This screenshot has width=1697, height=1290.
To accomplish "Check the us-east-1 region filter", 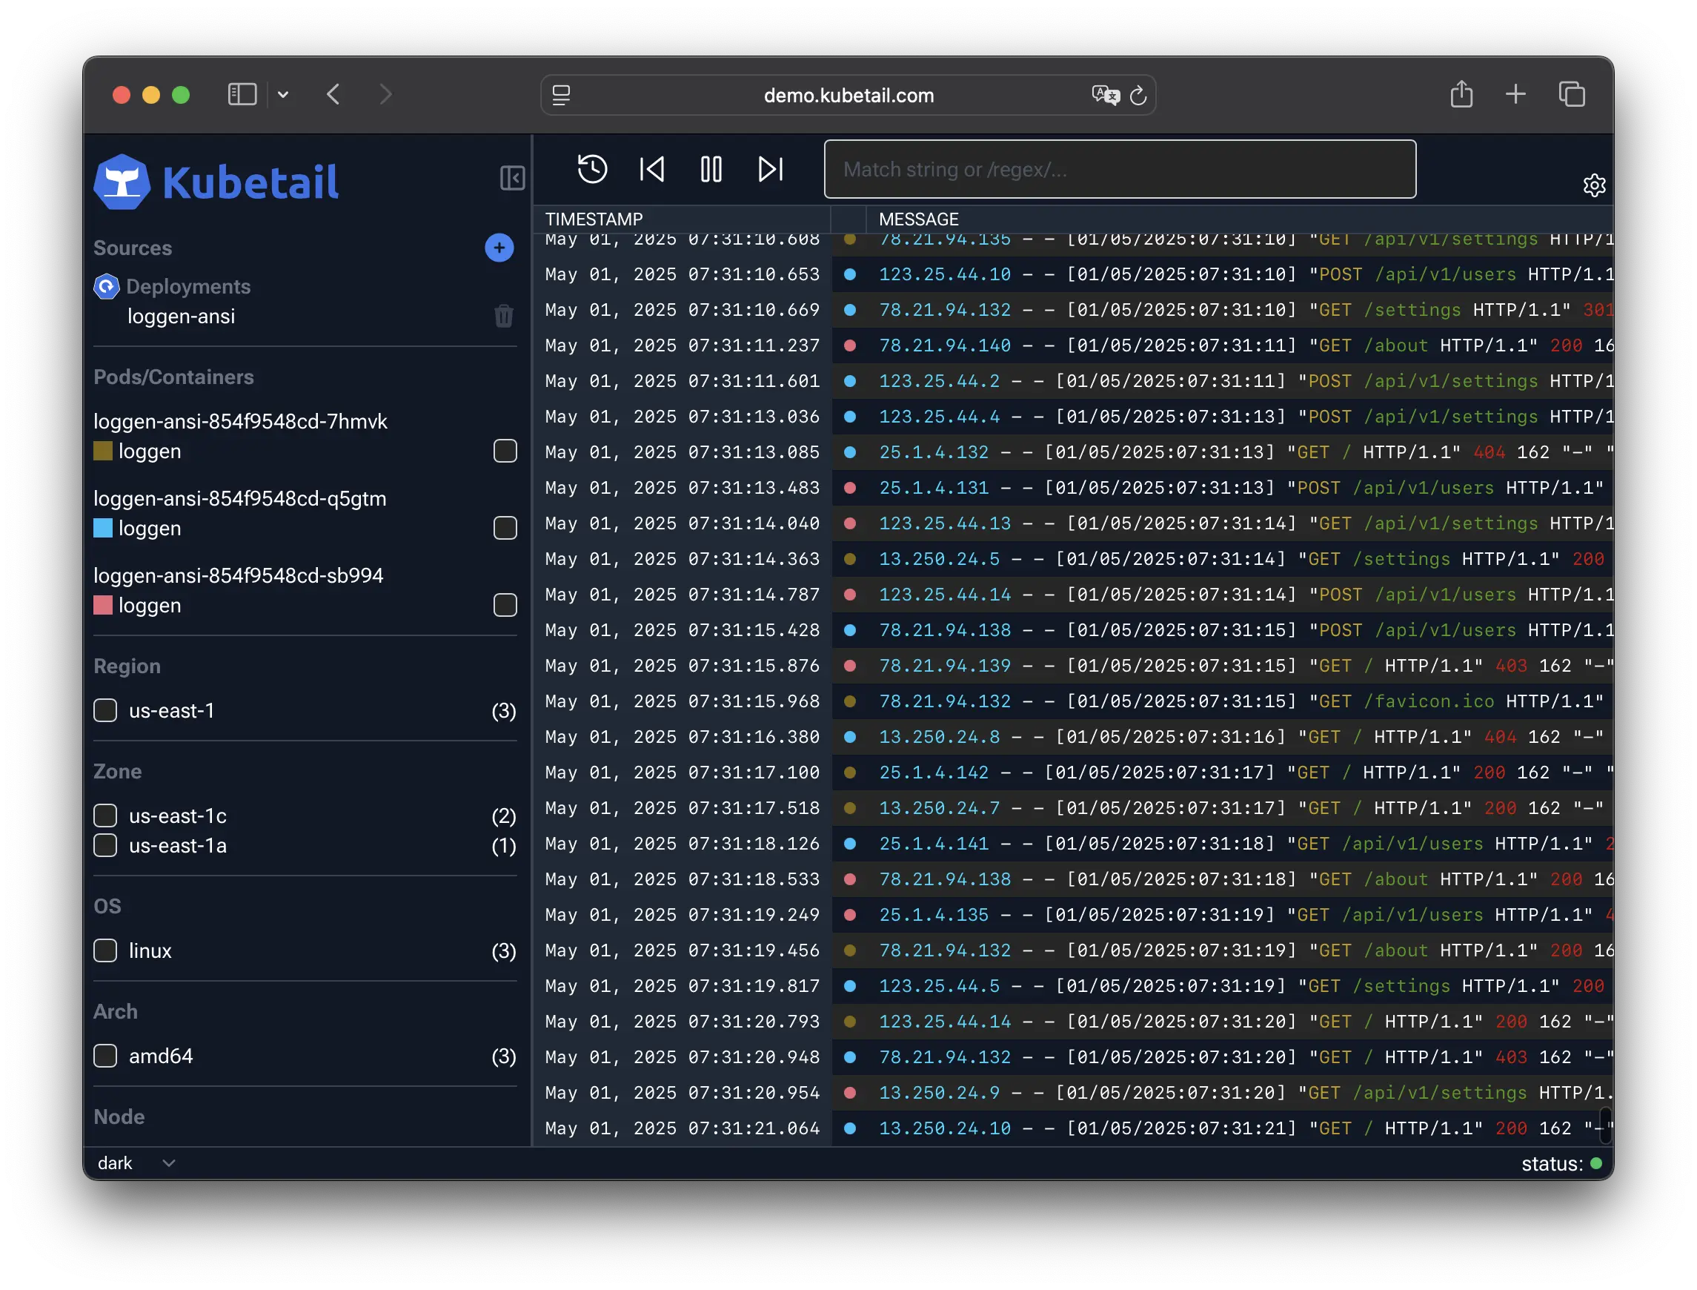I will pyautogui.click(x=106, y=710).
